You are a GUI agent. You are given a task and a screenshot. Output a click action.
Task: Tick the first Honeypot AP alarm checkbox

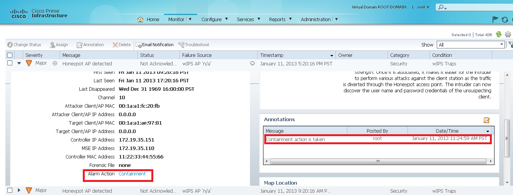pyautogui.click(x=10, y=63)
